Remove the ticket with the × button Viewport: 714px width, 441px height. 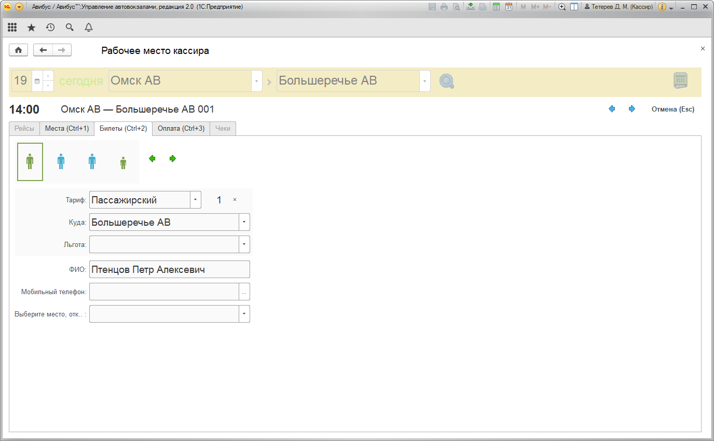235,200
